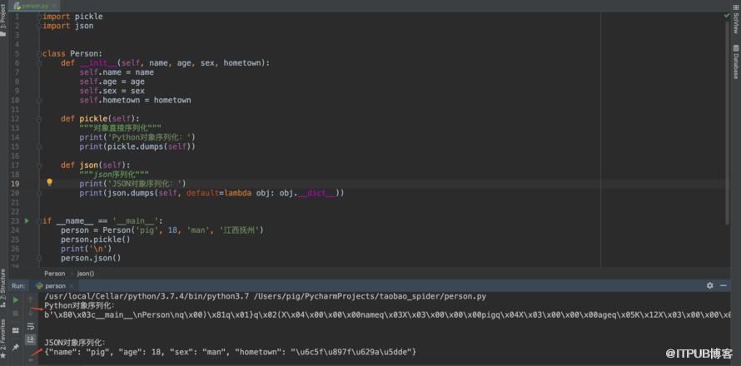Click on 'person.pickle()' line
This screenshot has width=741, height=366.
pos(96,240)
